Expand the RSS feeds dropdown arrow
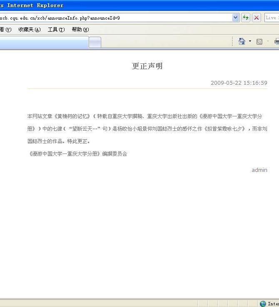This screenshot has width=279, height=307. [268, 41]
